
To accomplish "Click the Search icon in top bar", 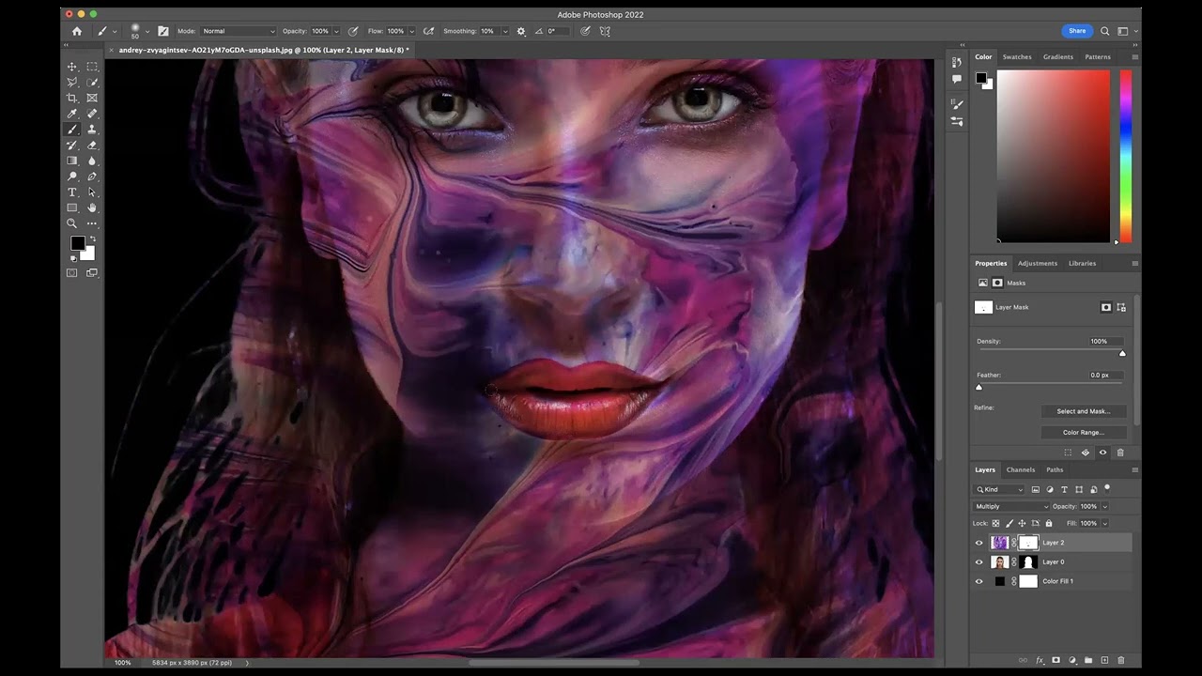I will tap(1105, 31).
